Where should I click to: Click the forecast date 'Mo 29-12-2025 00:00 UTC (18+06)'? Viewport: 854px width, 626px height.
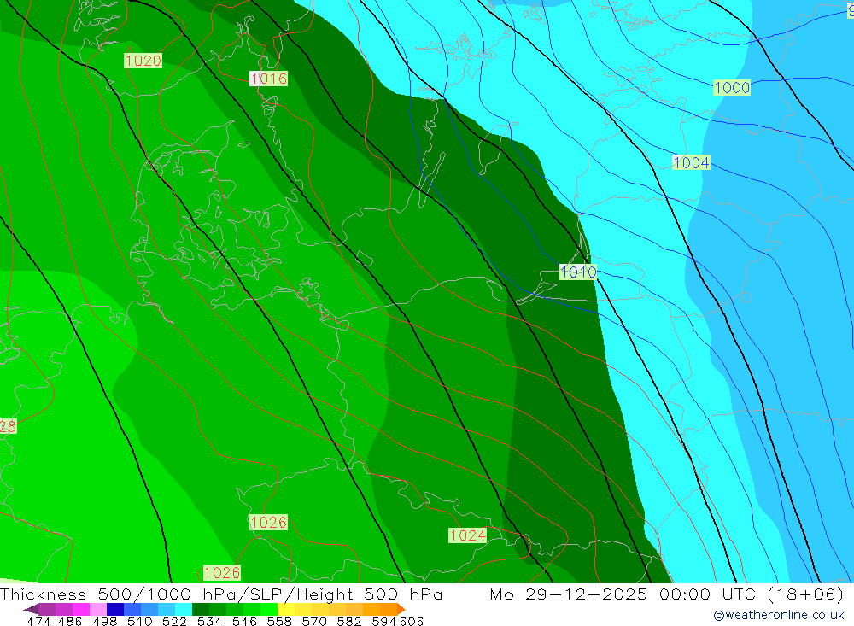click(x=667, y=594)
